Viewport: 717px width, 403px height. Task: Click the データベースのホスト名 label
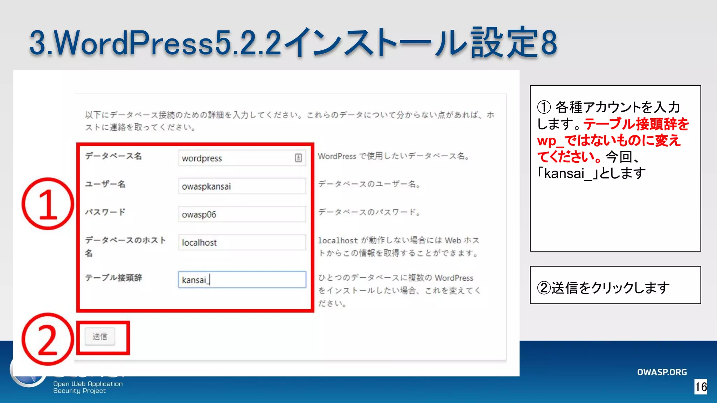125,246
